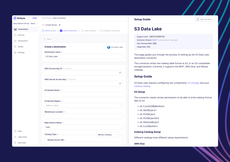
Task: Click the TEAMS badge
Action: (35, 18)
